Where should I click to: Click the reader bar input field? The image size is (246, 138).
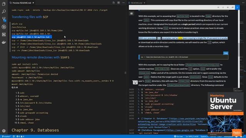click(173, 7)
